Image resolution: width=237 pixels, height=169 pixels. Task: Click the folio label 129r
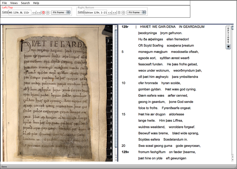[x=125, y=27]
